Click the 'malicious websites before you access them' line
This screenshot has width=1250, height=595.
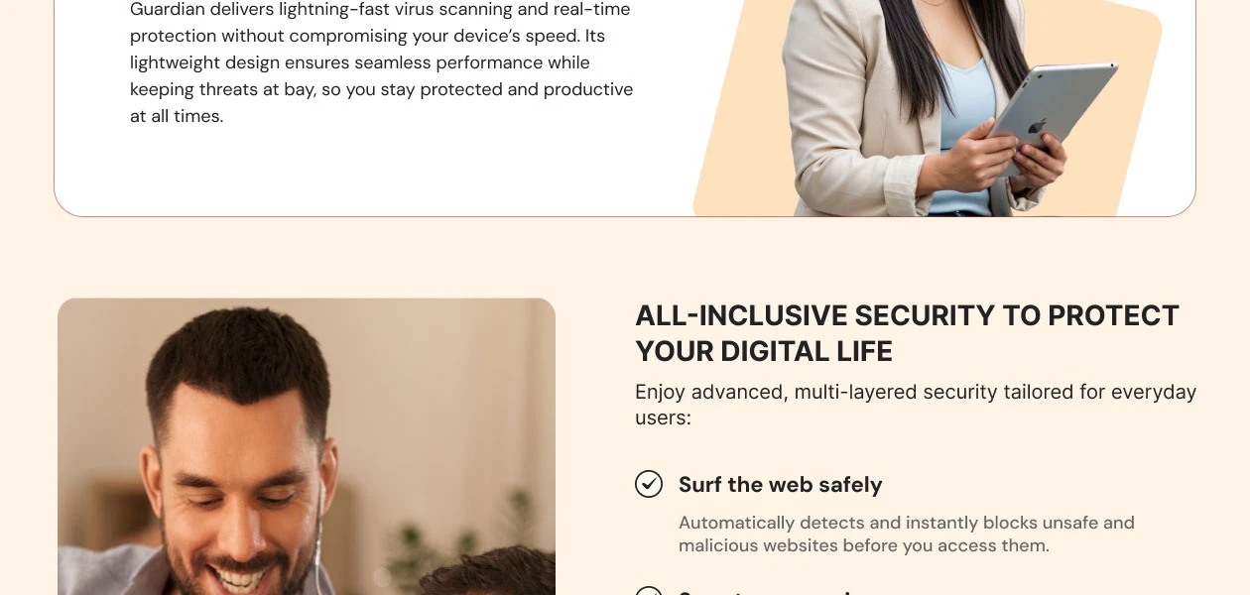coord(863,545)
